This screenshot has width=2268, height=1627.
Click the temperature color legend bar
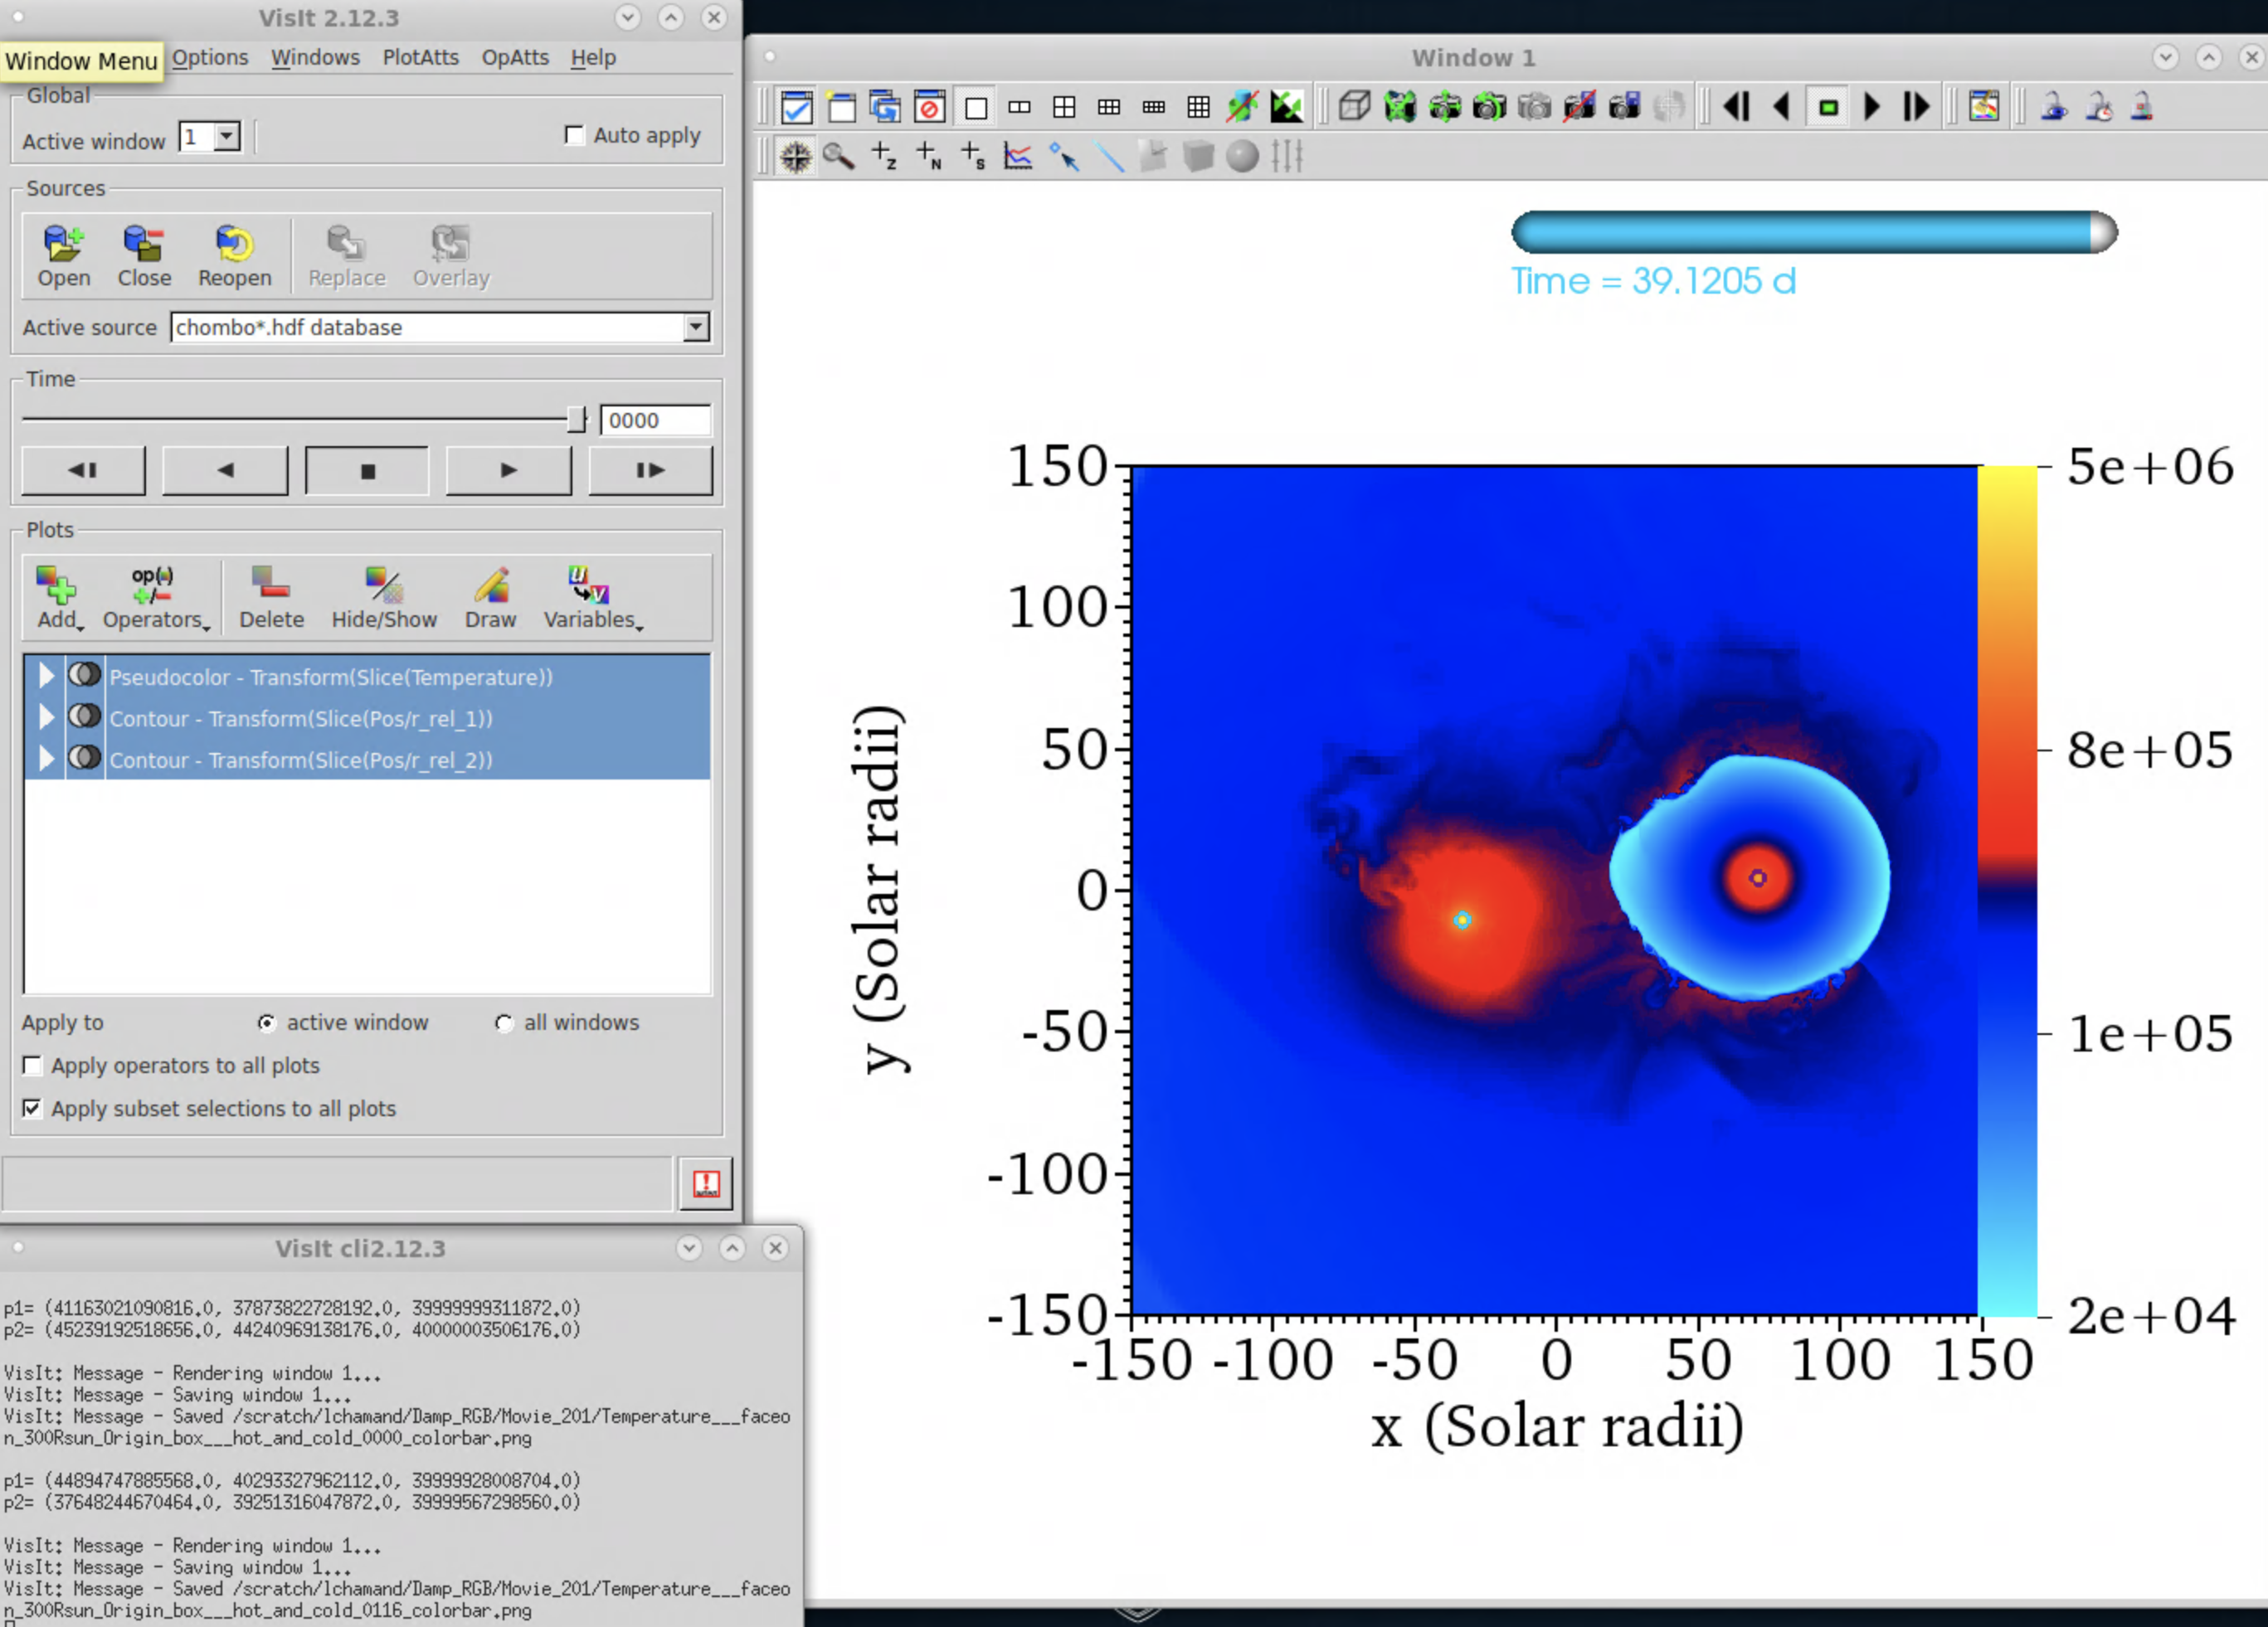(2007, 891)
